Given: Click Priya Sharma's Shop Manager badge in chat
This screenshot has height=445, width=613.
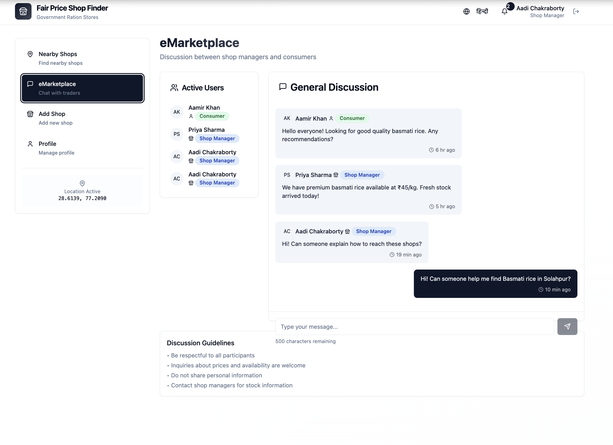Looking at the screenshot, I should click(362, 175).
